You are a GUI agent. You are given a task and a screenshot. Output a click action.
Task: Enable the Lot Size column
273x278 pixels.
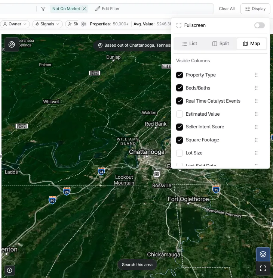180,153
